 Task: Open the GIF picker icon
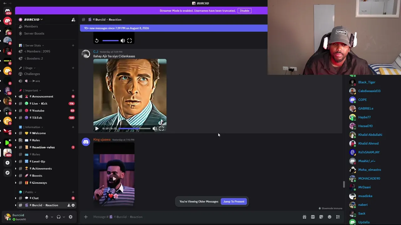click(x=313, y=217)
